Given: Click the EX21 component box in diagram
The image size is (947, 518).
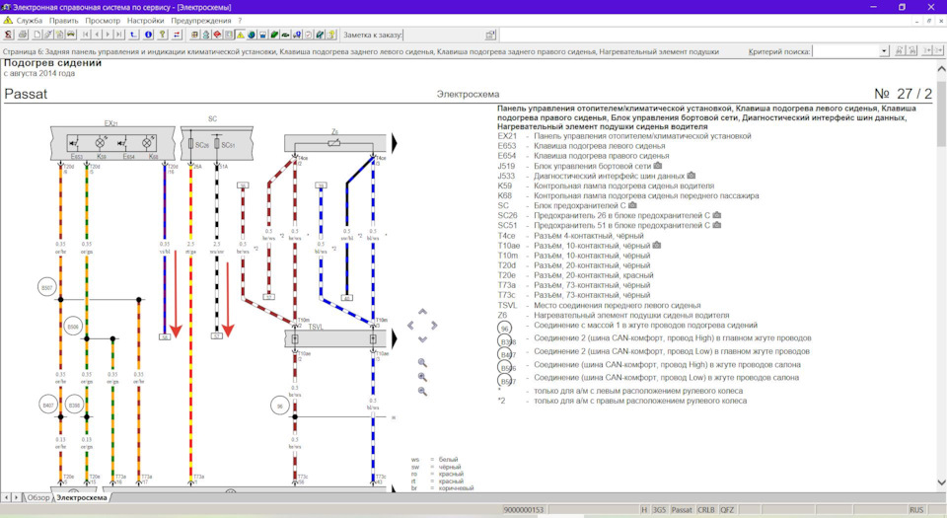Looking at the screenshot, I should (112, 143).
